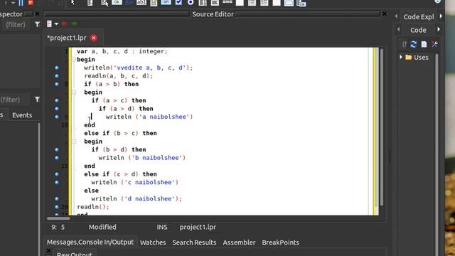Pick the TActionList component icon
Image resolution: width=455 pixels, height=256 pixels.
tap(301, 3)
